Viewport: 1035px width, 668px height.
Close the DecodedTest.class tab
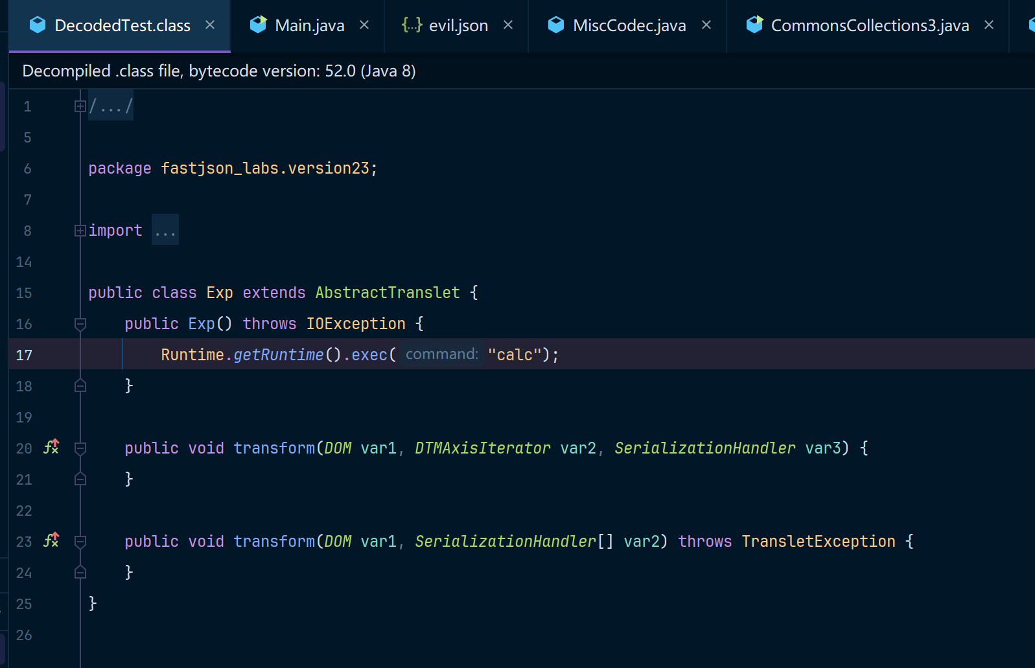coord(210,25)
